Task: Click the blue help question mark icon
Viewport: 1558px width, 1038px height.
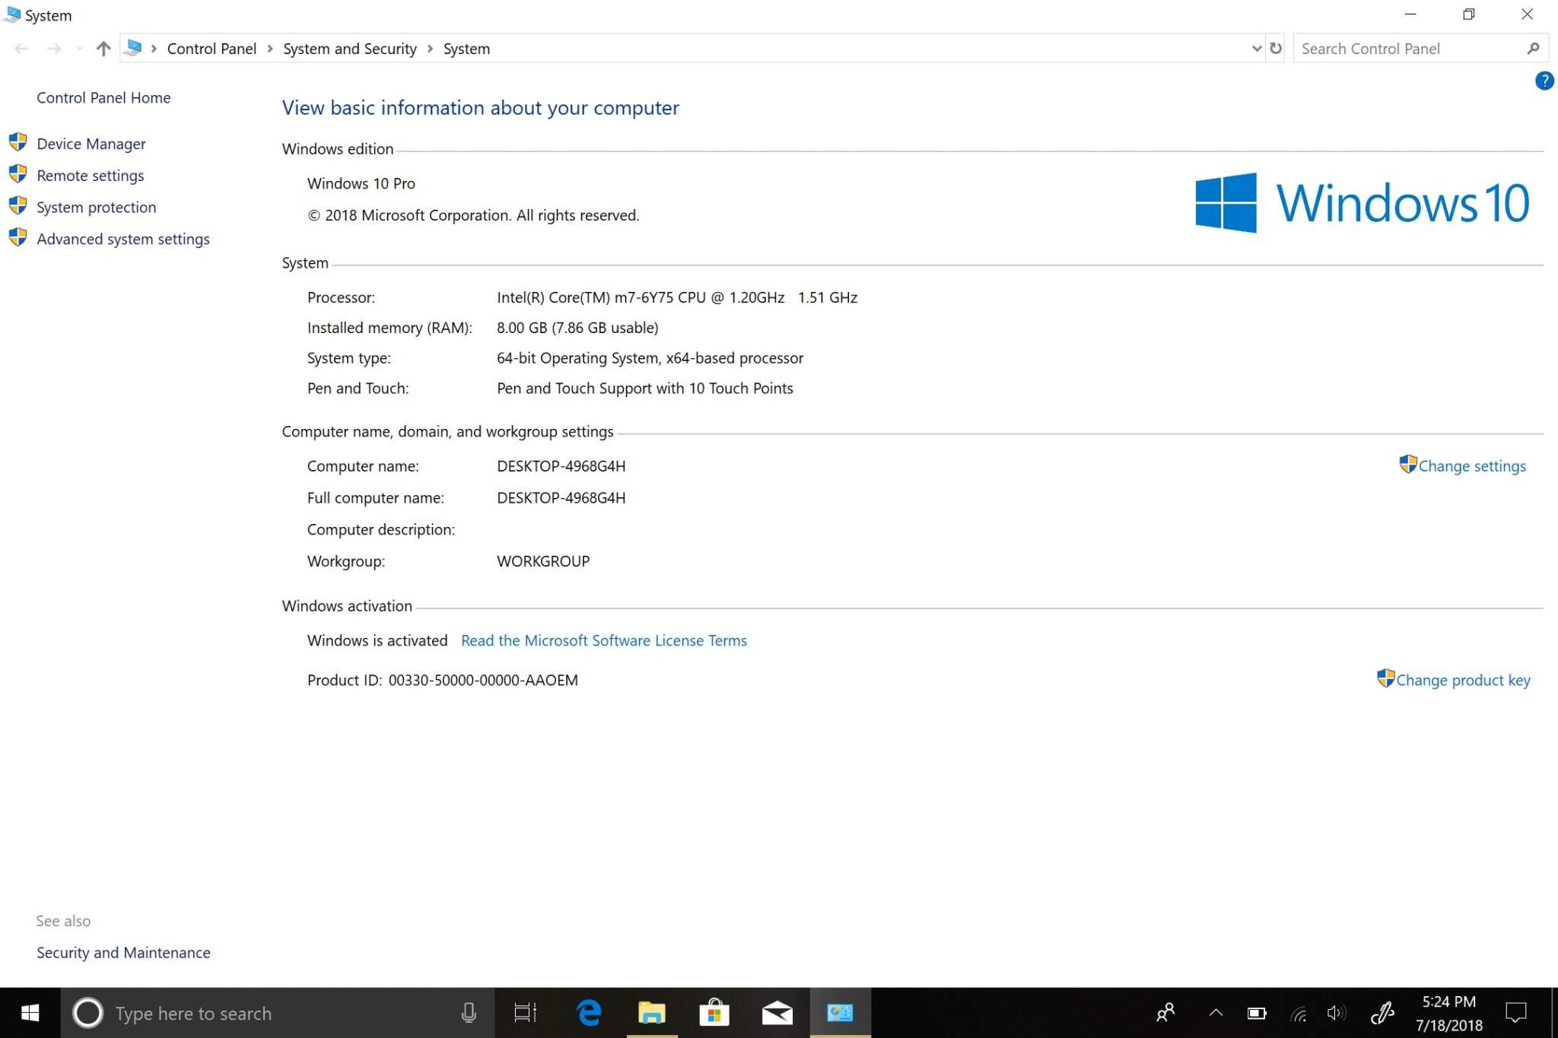Action: click(1544, 81)
